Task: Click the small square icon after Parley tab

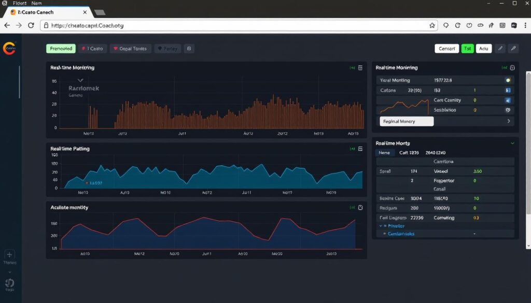Action: [x=189, y=48]
